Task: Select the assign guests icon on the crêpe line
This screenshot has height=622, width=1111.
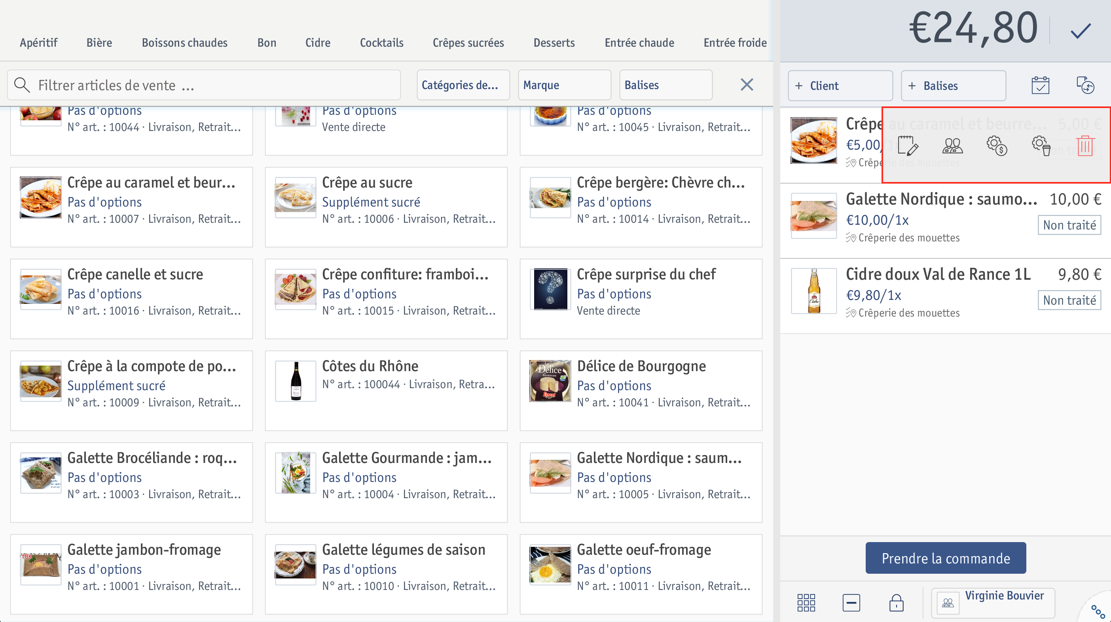Action: click(x=952, y=145)
